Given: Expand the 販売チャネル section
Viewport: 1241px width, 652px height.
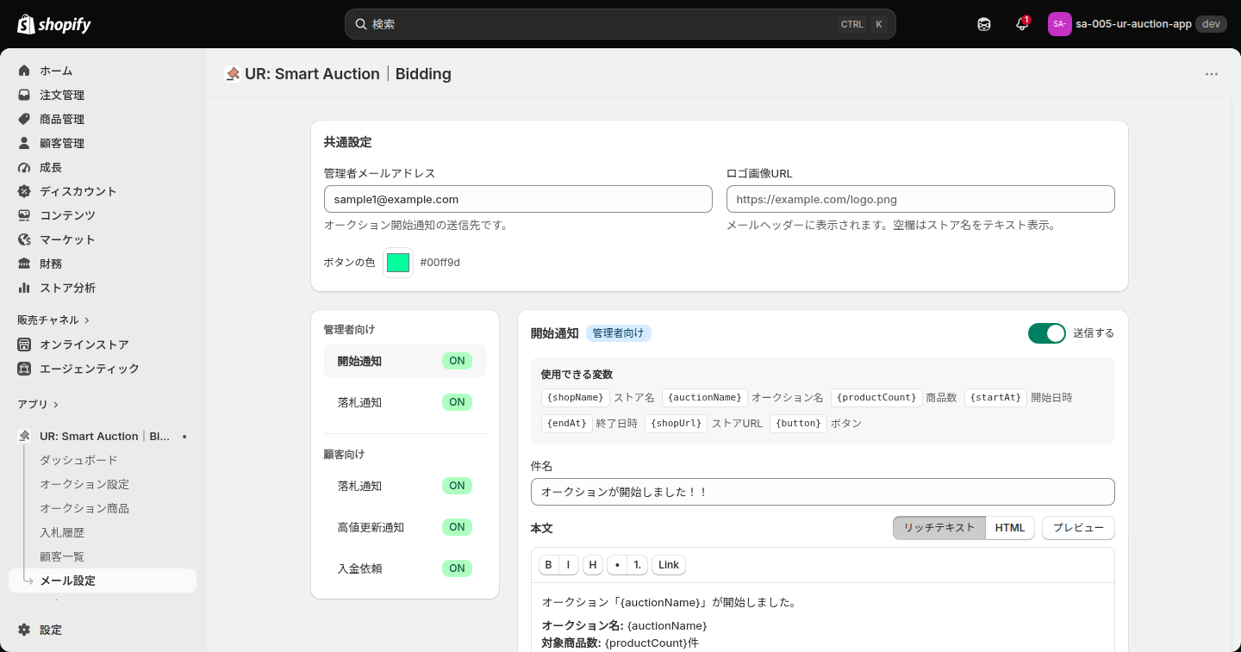Looking at the screenshot, I should click(53, 320).
